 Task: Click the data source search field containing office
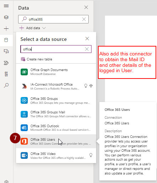click(x=56, y=49)
